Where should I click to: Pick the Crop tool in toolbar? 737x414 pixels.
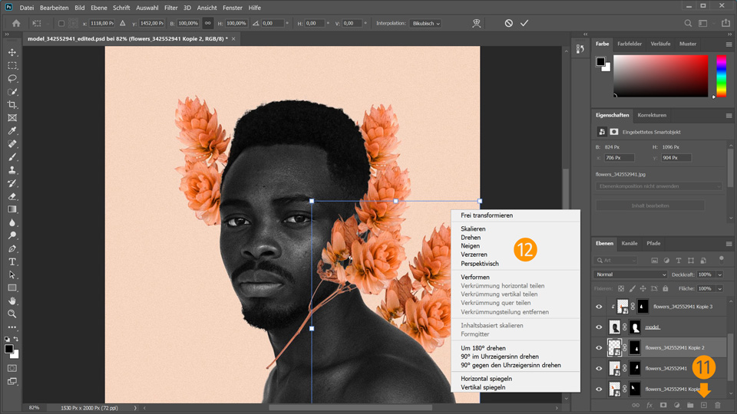tap(12, 104)
